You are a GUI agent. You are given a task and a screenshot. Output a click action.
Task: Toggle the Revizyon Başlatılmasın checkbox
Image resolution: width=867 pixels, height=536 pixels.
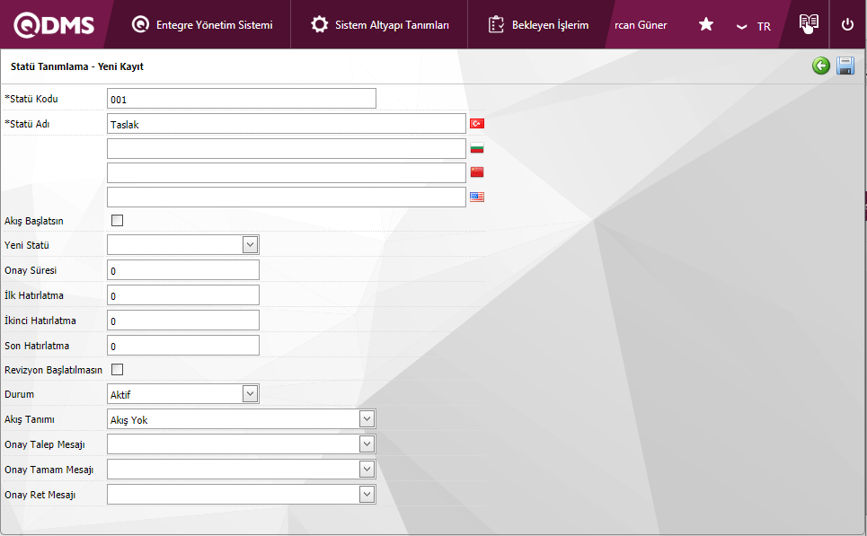(117, 369)
